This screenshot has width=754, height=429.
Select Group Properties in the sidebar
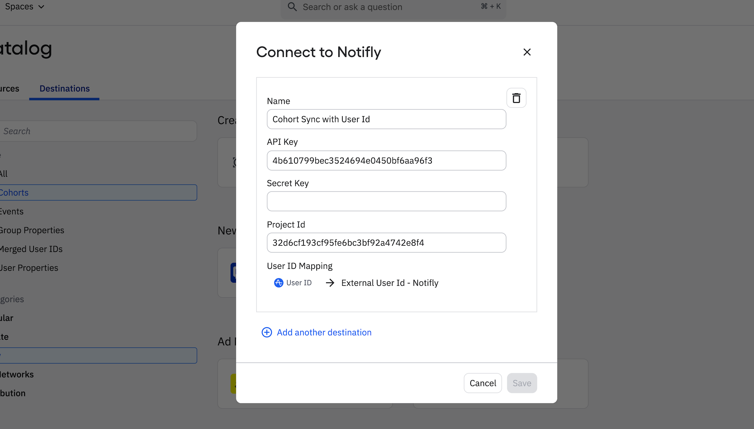(32, 230)
